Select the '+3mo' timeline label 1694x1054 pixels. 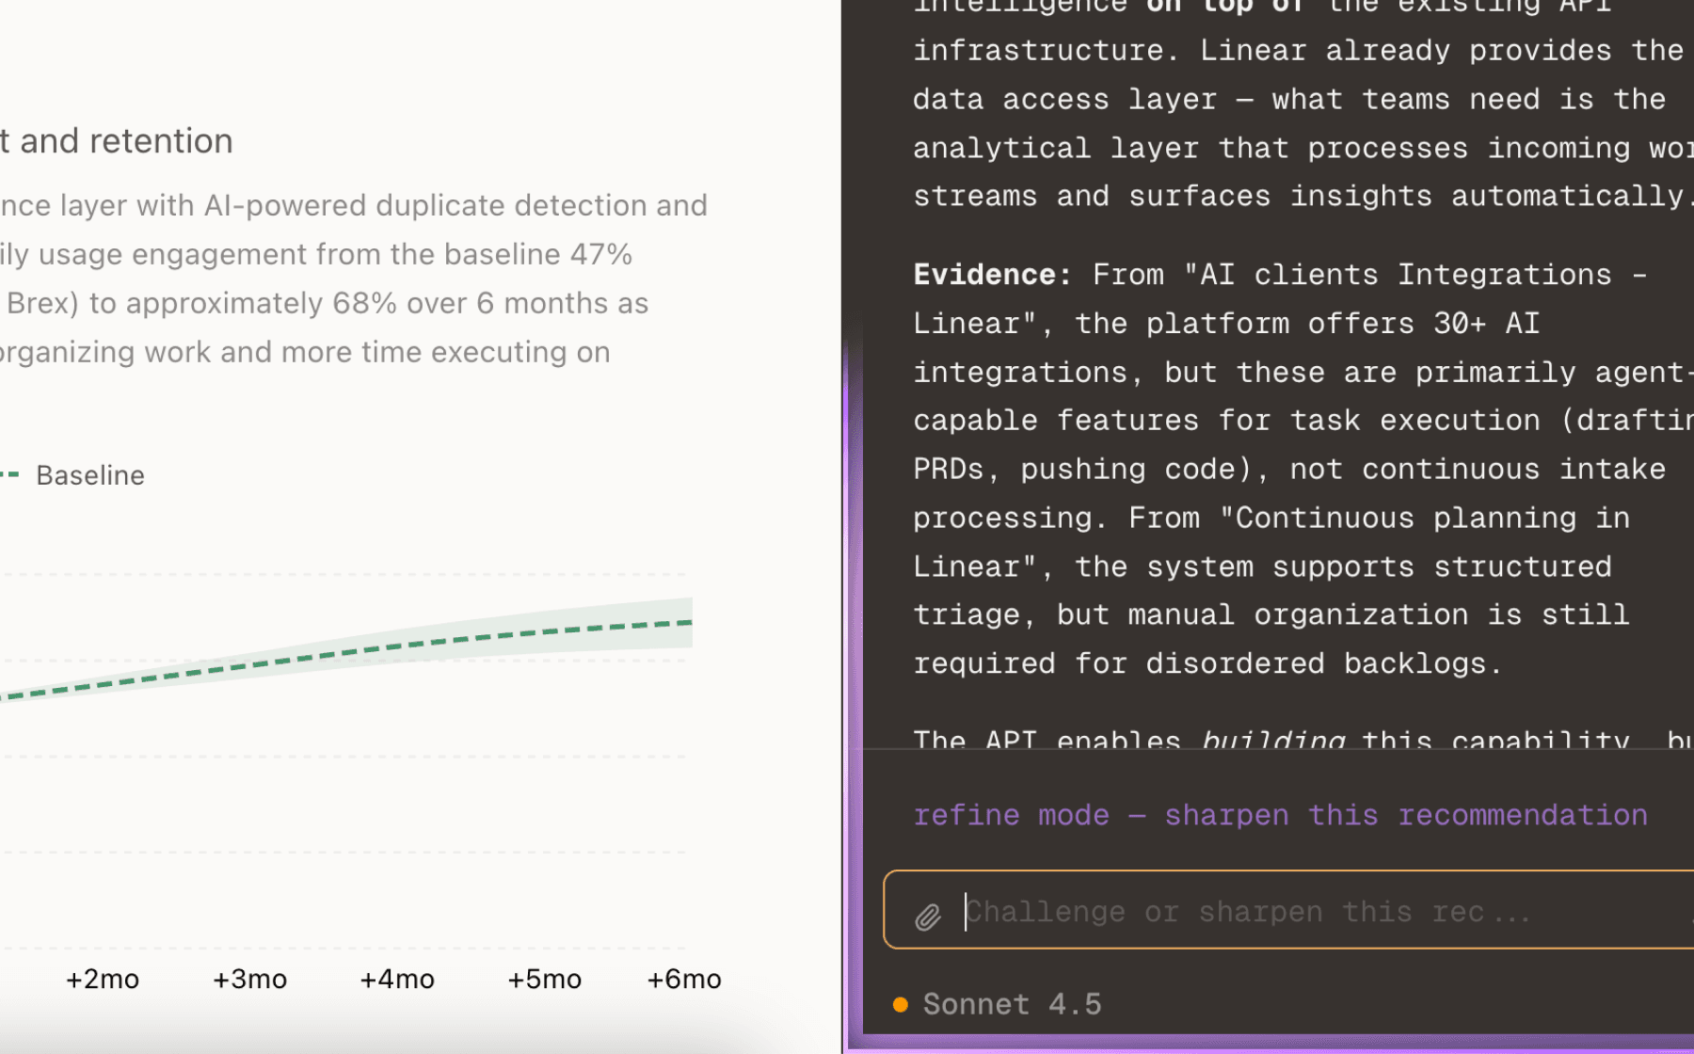click(248, 979)
